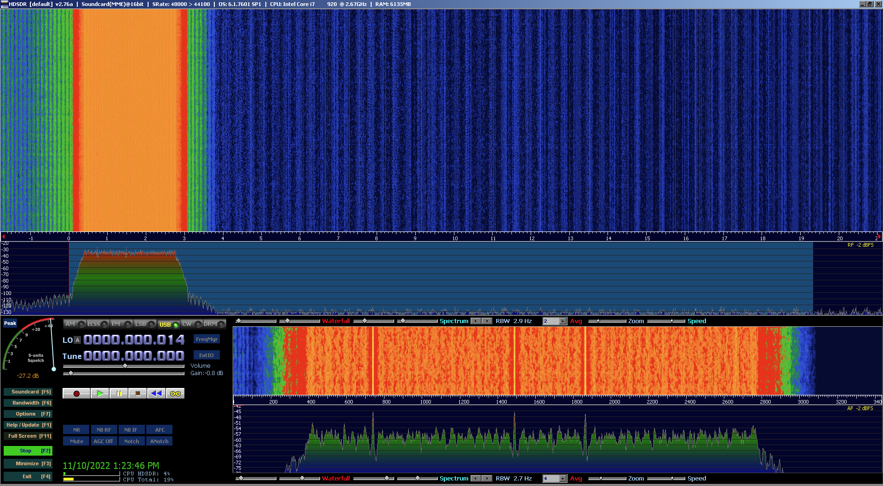The height and width of the screenshot is (486, 883).
Task: Open the Bandwidth [F6] menu
Action: (x=28, y=403)
